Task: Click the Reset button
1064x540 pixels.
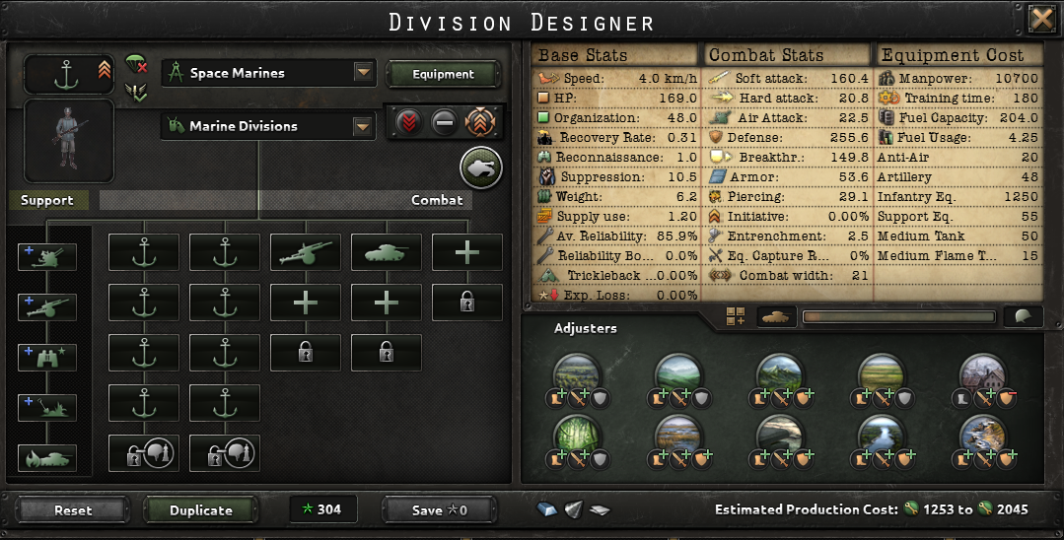Action: pos(73,510)
